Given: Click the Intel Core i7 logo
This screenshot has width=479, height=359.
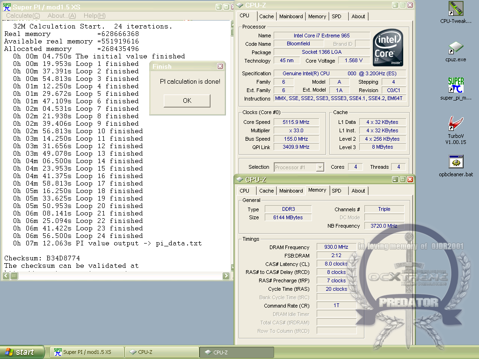Looking at the screenshot, I should point(388,47).
